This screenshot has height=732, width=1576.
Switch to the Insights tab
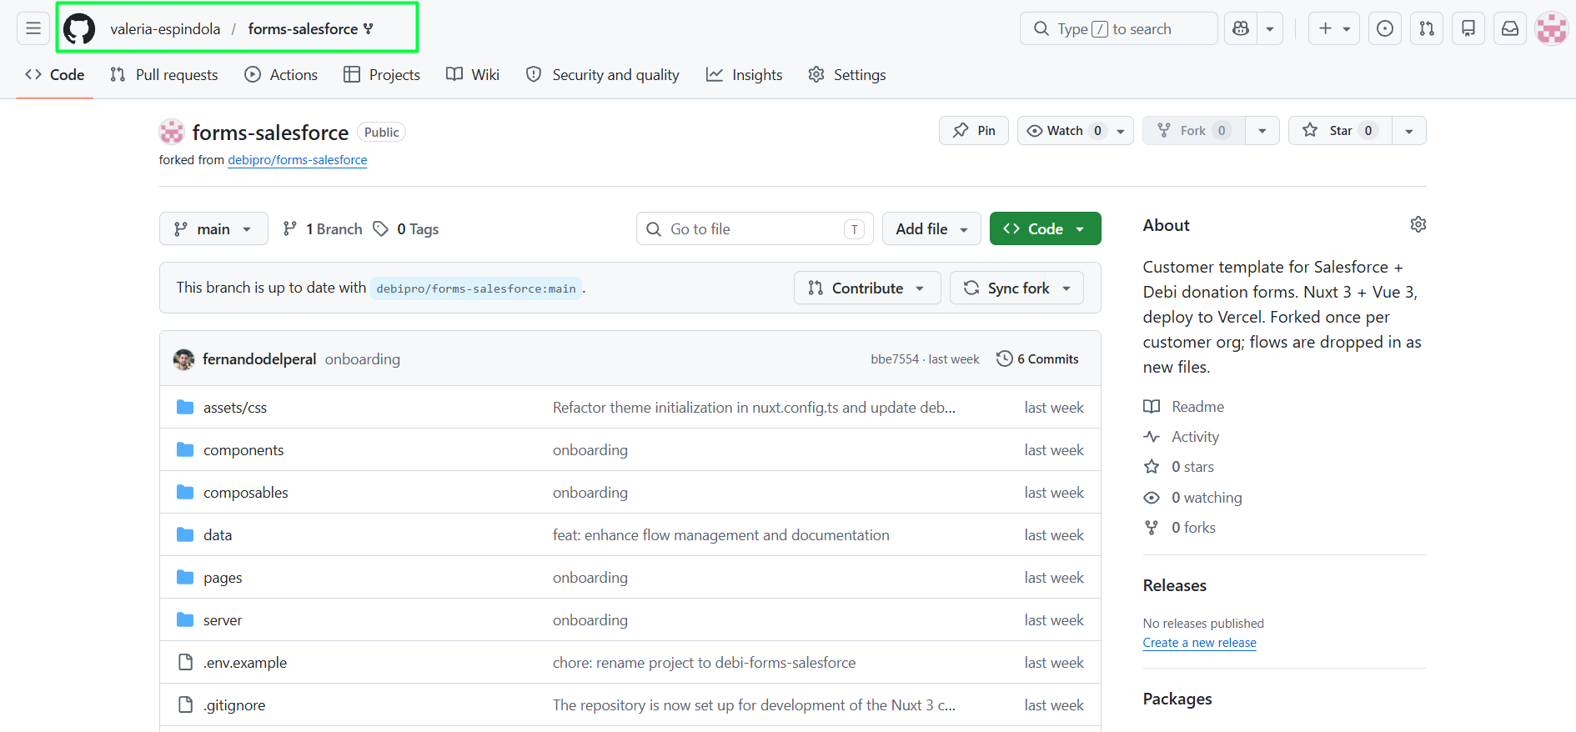(x=745, y=75)
